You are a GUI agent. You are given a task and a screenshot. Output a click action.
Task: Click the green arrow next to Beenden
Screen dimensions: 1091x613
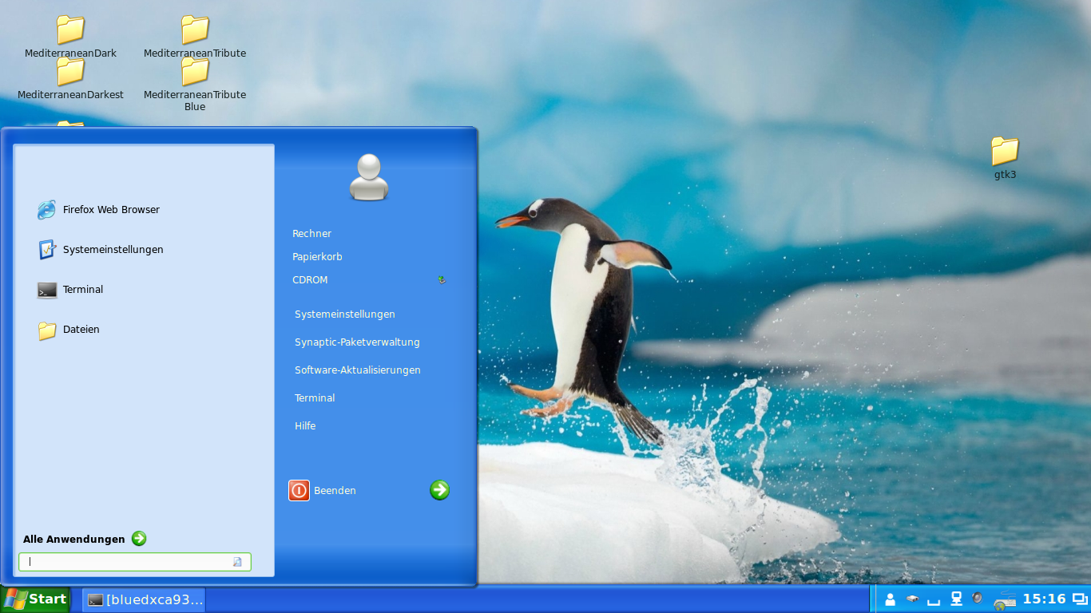[x=439, y=490]
